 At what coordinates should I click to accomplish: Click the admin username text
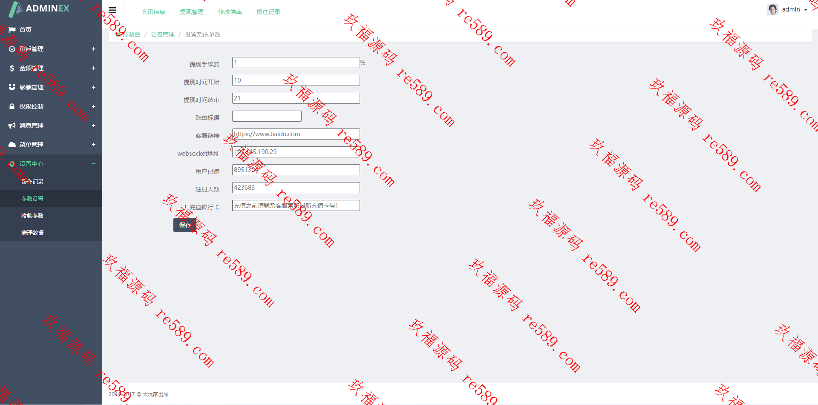791,9
